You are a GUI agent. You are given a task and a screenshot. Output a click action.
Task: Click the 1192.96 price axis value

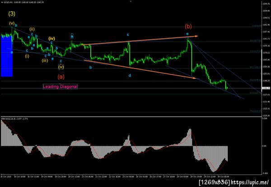(266, 25)
